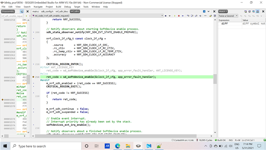Switch to the nrf_sdh_ble.c editor tab

click(62, 11)
